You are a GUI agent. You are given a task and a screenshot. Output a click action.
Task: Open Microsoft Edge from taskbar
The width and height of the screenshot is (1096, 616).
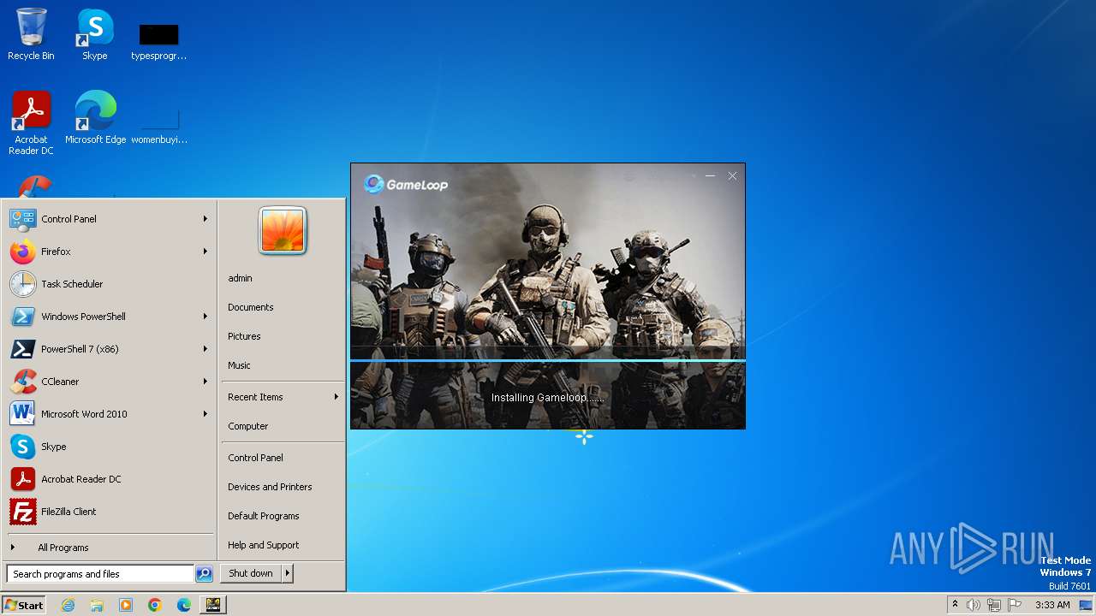[x=184, y=605]
